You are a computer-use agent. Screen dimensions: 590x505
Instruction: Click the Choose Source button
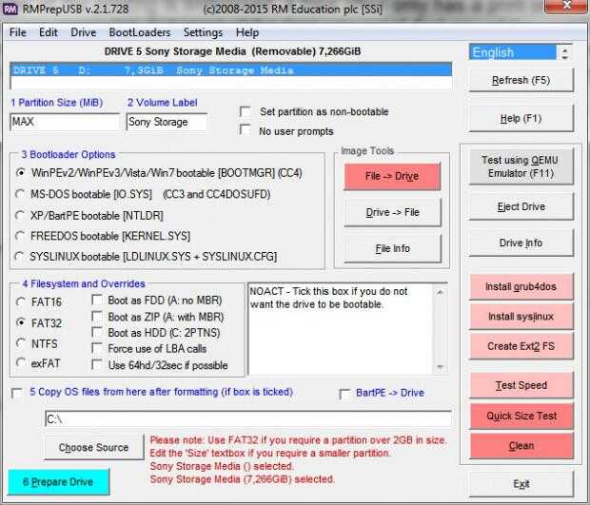(93, 448)
